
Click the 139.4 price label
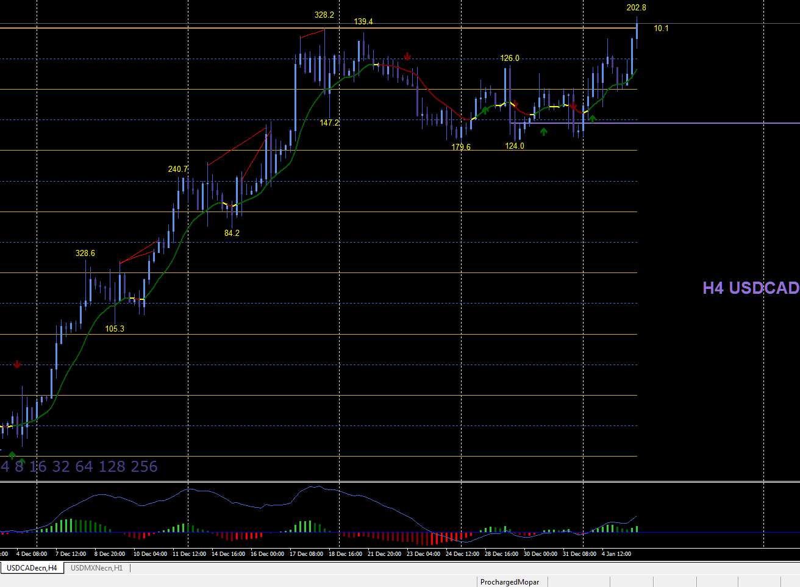pyautogui.click(x=363, y=21)
